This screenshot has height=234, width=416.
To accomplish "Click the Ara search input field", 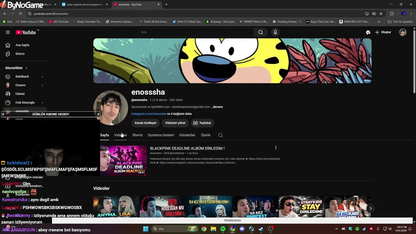I will point(196,32).
